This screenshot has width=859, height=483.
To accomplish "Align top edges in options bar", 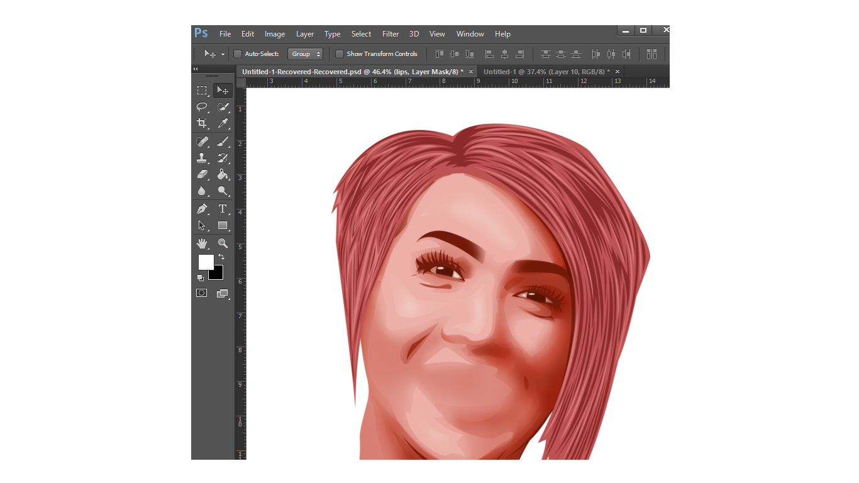I will point(440,54).
